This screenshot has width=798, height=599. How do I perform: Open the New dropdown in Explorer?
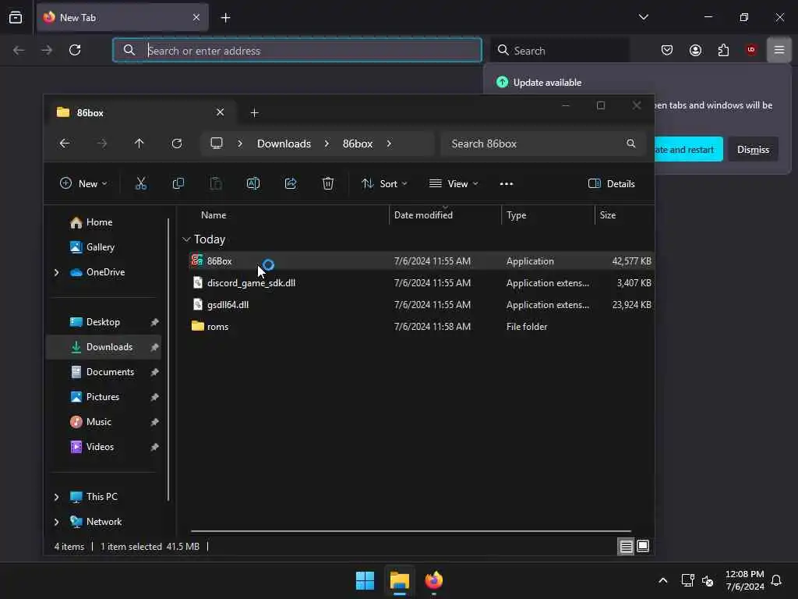tap(83, 184)
